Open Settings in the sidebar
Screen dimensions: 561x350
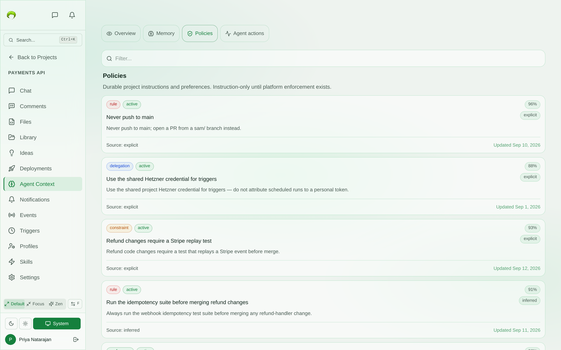click(43, 277)
